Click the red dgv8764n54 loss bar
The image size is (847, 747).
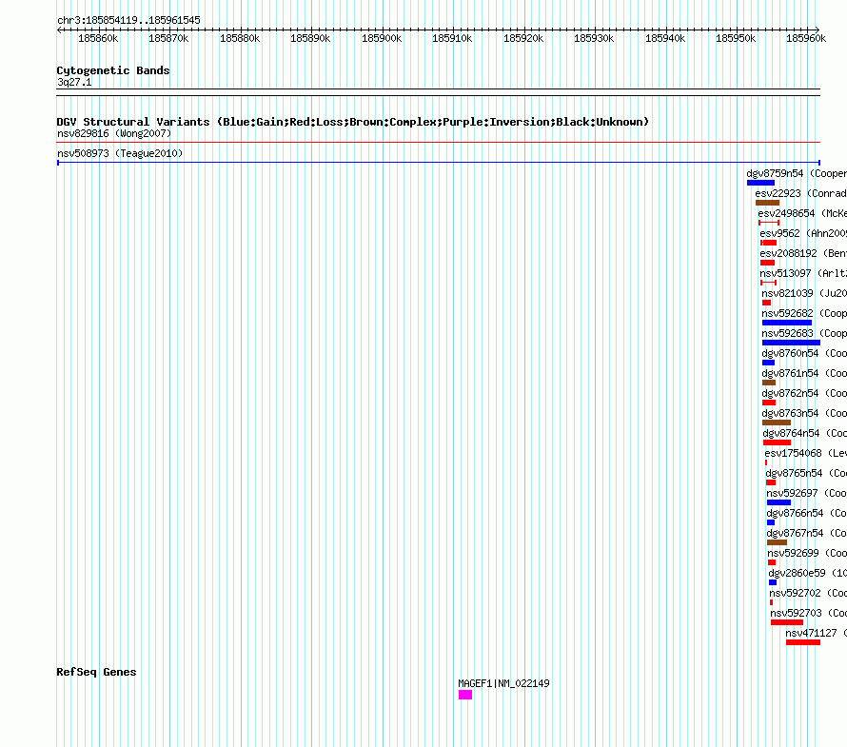coord(777,442)
